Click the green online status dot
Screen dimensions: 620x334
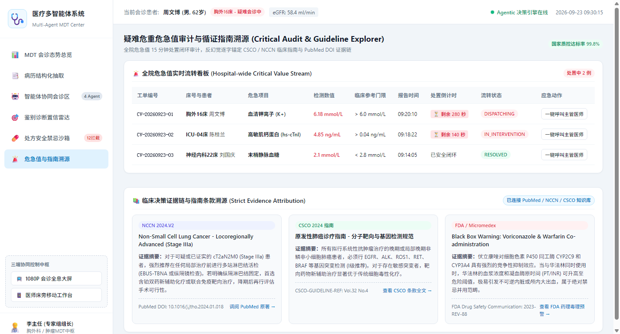click(x=492, y=13)
